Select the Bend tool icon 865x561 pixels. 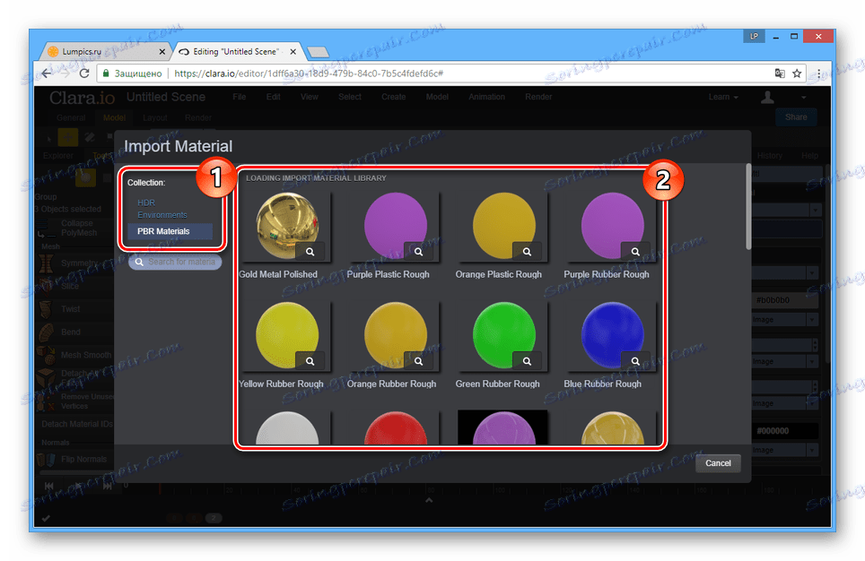[47, 332]
